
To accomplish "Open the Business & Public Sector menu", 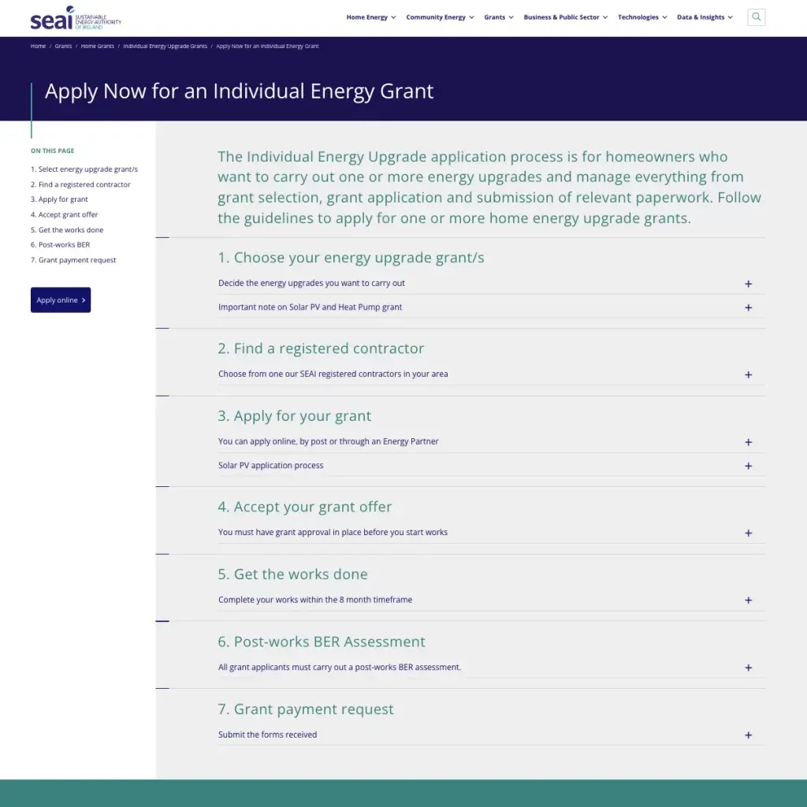I will [566, 17].
